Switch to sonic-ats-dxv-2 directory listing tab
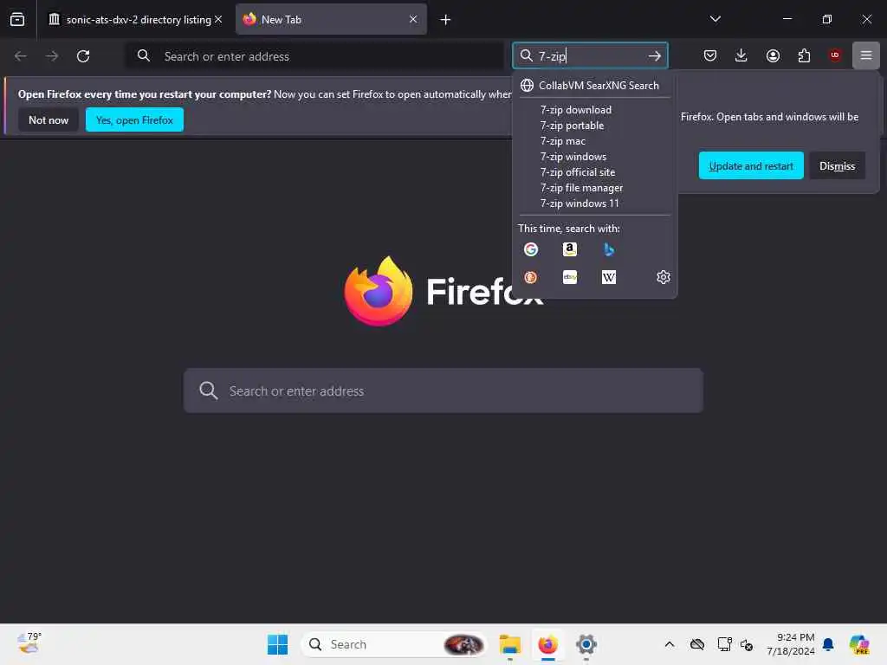Image resolution: width=887 pixels, height=665 pixels. click(x=135, y=19)
